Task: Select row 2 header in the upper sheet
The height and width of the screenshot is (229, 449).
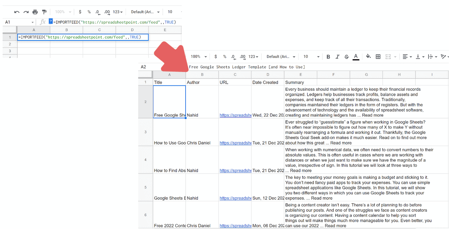Action: coord(9,44)
